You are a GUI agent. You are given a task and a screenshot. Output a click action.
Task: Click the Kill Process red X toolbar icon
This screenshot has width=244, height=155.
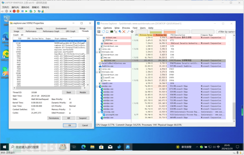pos(124,32)
